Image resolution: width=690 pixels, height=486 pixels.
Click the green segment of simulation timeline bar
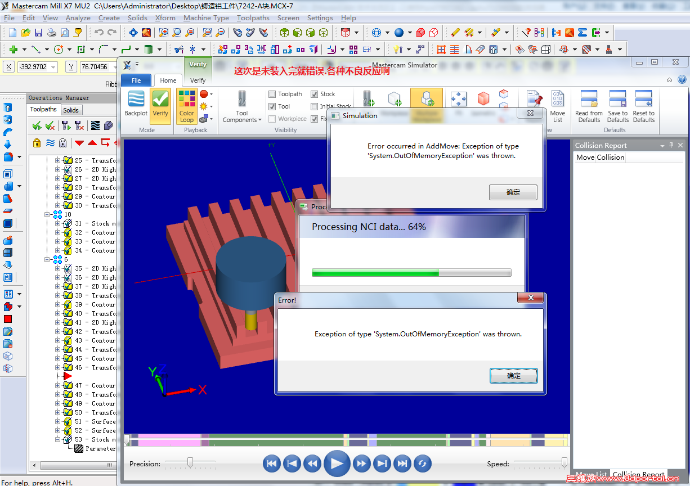click(276, 440)
